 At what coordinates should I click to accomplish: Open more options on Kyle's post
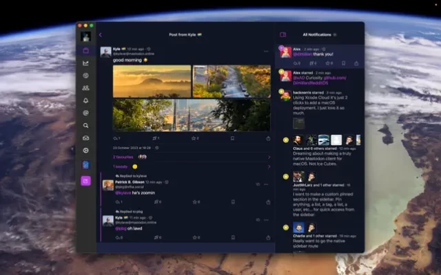[x=266, y=51]
